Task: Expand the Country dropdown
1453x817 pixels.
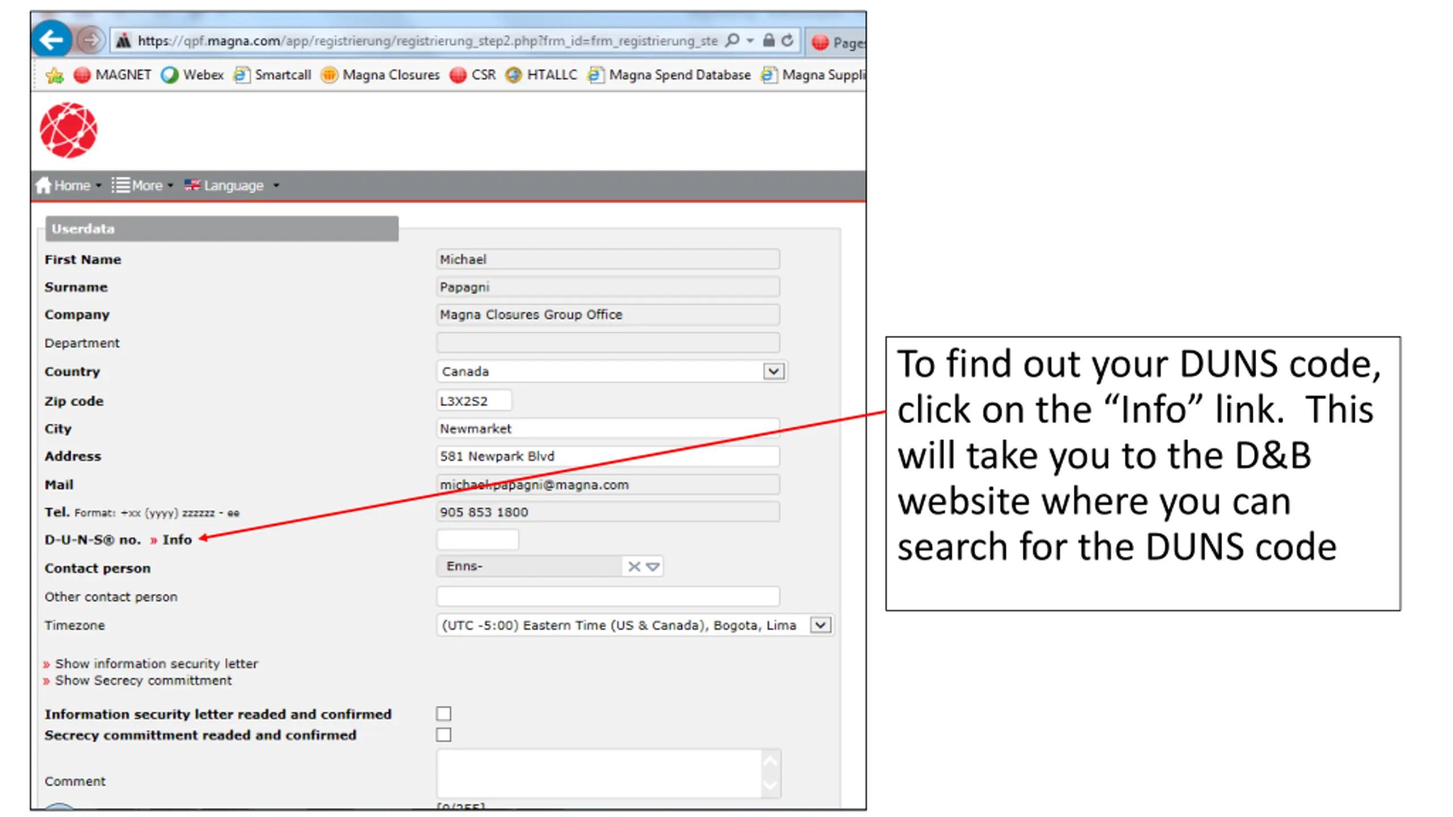Action: 773,372
